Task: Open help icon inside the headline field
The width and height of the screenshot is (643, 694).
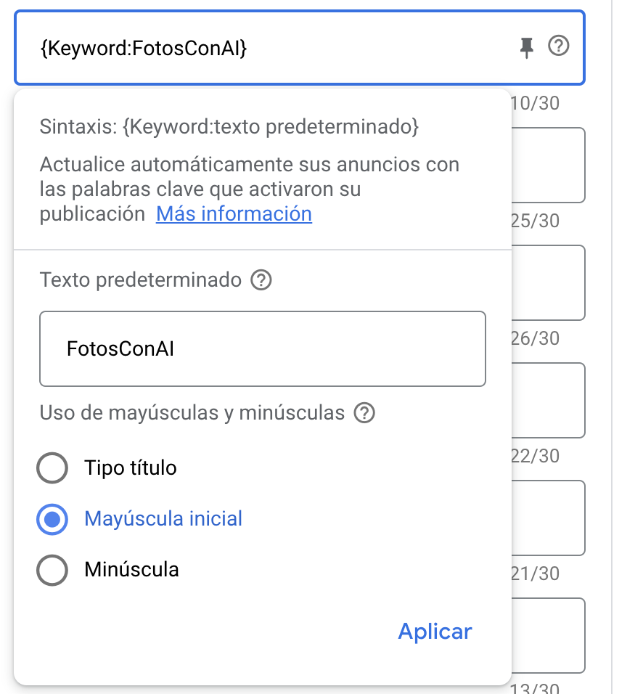Action: click(559, 46)
